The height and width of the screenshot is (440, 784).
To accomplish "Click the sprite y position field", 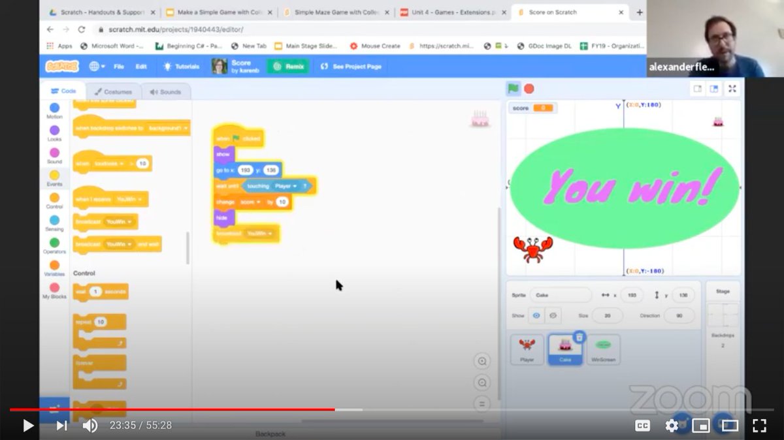I will [683, 295].
